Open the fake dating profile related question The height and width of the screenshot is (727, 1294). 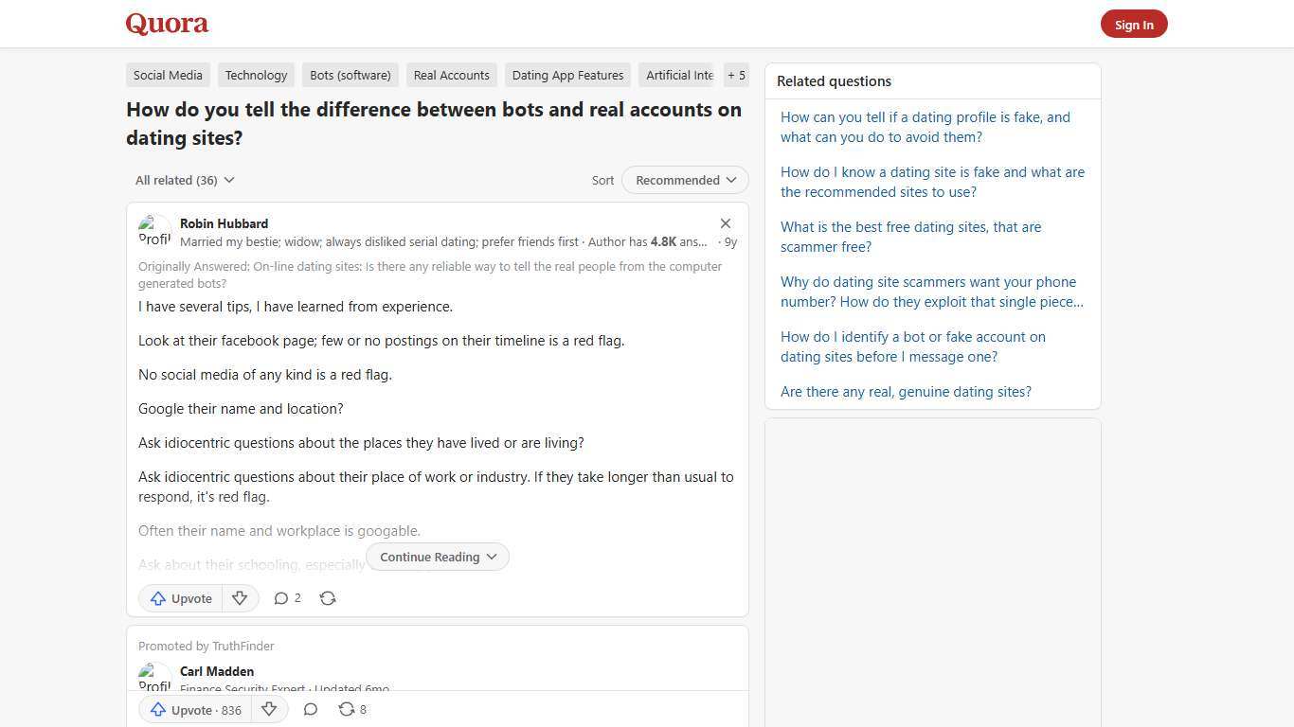click(925, 127)
